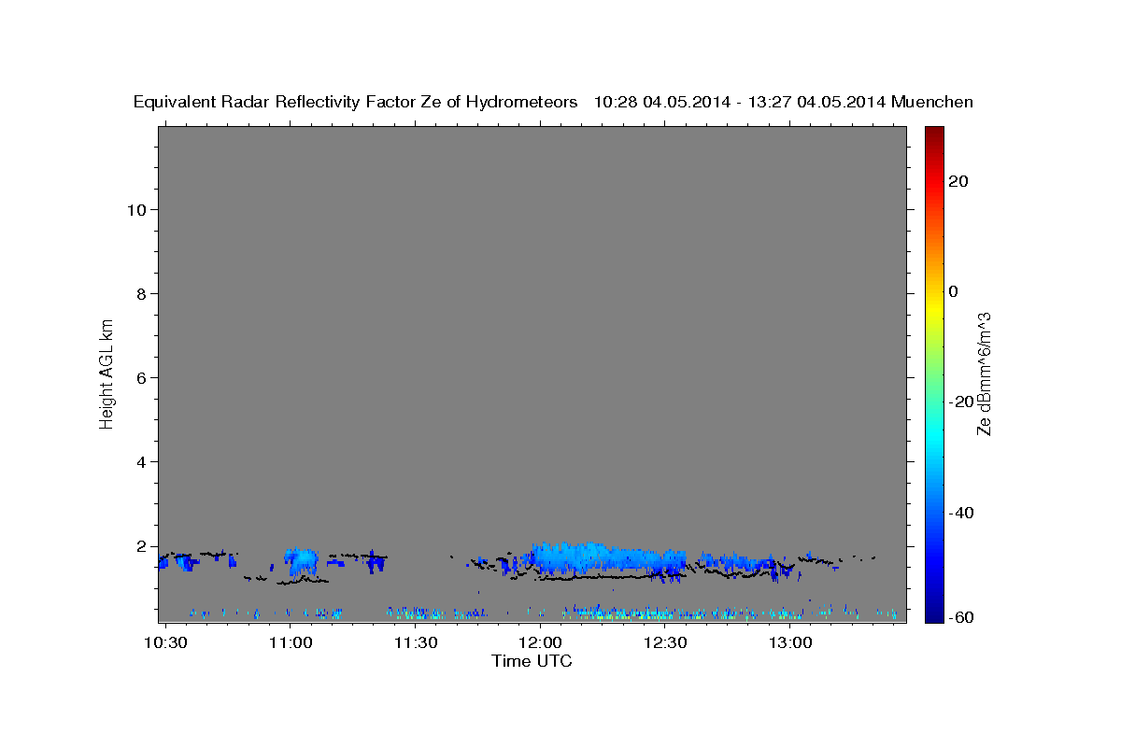This screenshot has width=1121, height=747.
Task: Click the plot title text 'Equivalent Radar Reflectivity Factor'
Action: pos(275,103)
